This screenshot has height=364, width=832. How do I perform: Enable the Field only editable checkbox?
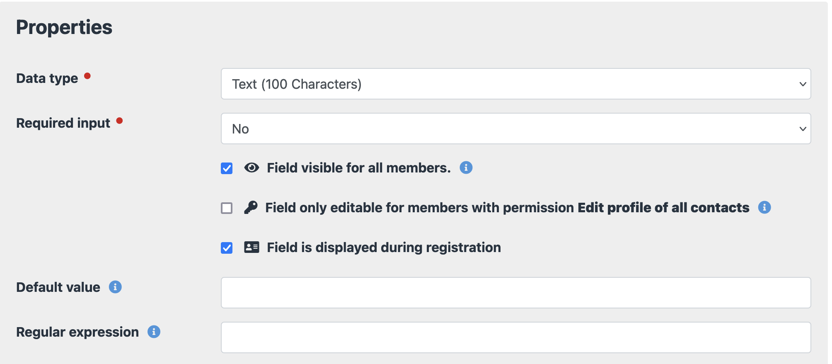227,208
